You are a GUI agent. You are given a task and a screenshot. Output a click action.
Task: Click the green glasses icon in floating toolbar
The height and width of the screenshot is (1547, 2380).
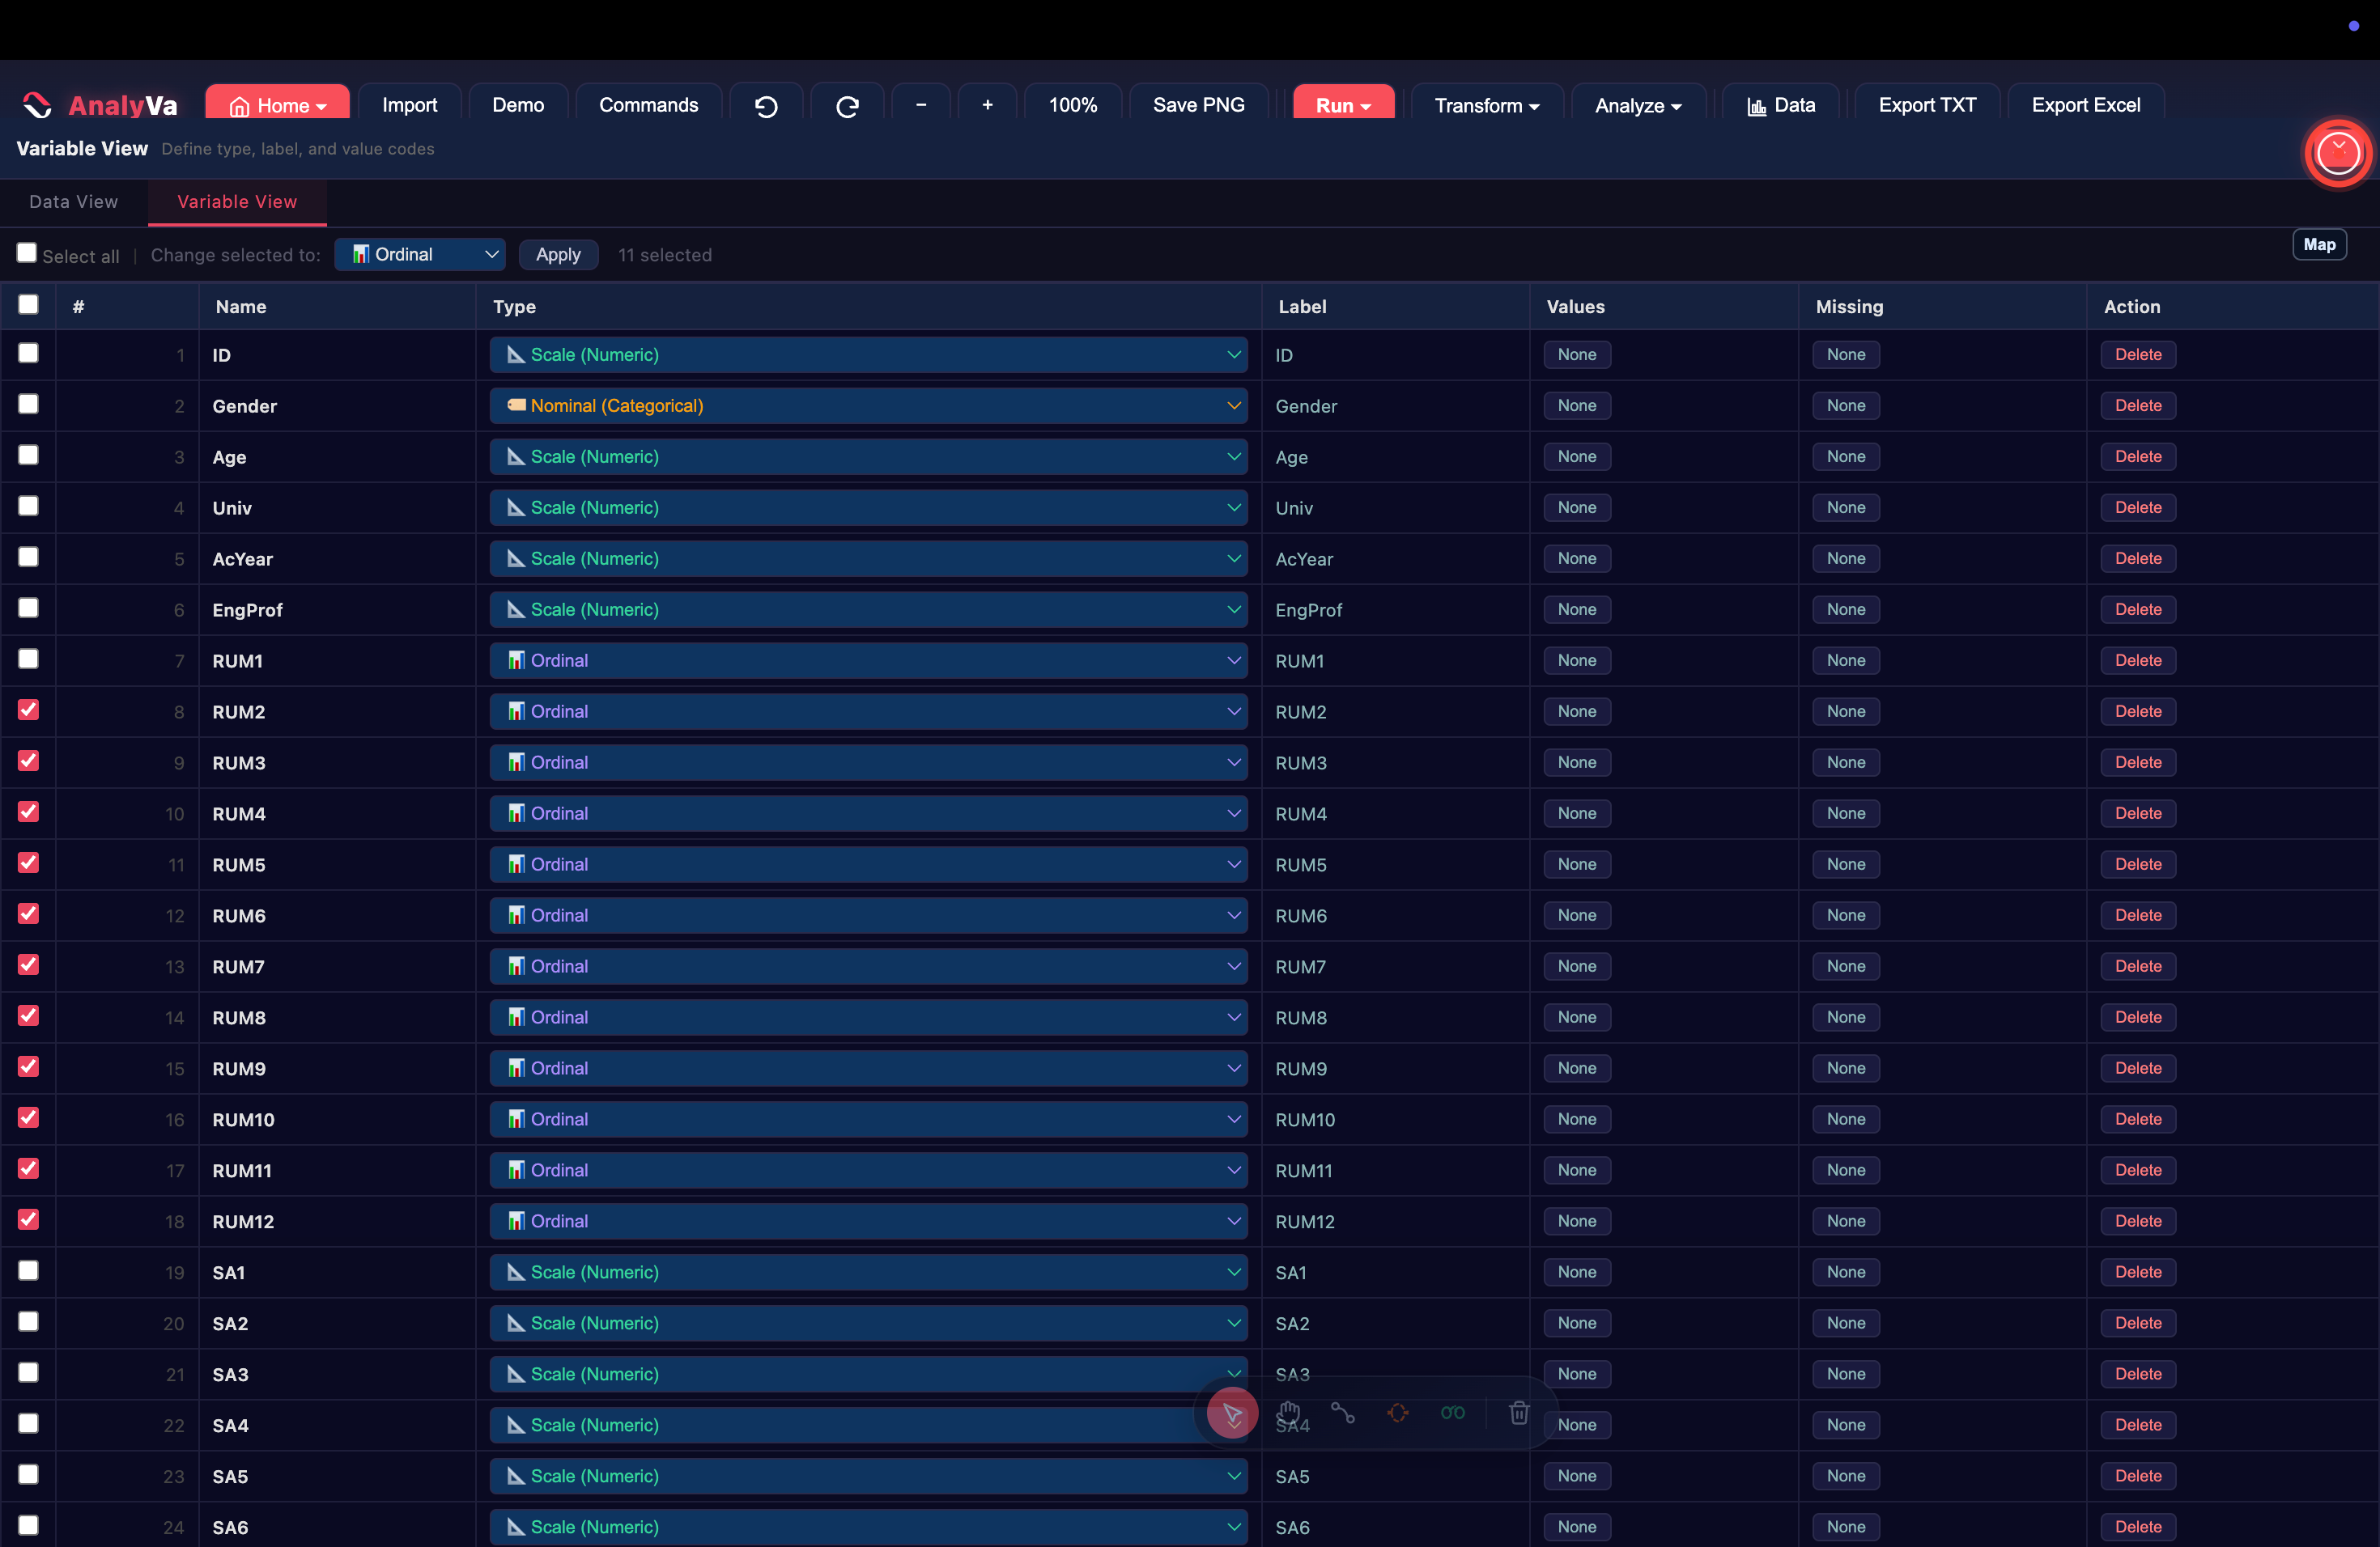click(1453, 1412)
